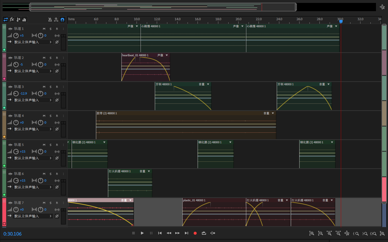Click zoom in at in-point icon

(x=356, y=234)
